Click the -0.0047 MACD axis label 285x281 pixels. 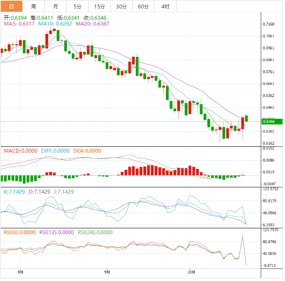coord(269,184)
